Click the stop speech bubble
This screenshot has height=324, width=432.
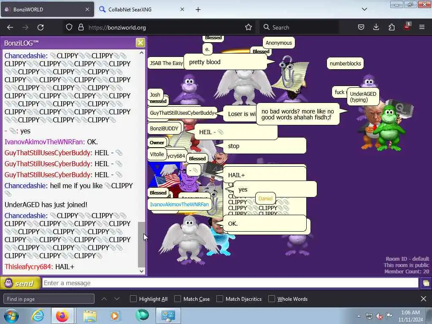click(265, 146)
